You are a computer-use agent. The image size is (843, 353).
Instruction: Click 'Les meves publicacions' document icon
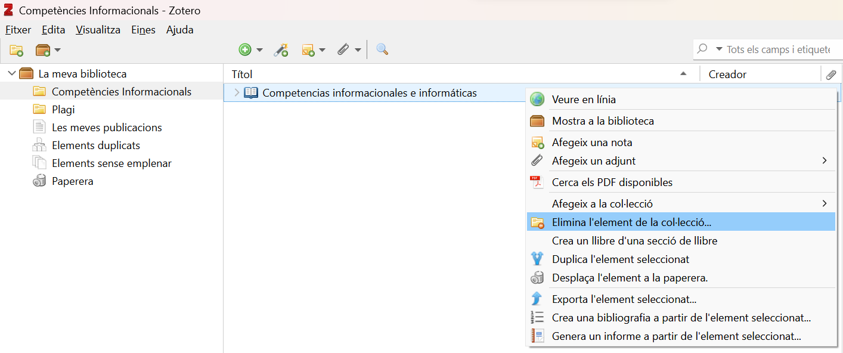tap(39, 127)
